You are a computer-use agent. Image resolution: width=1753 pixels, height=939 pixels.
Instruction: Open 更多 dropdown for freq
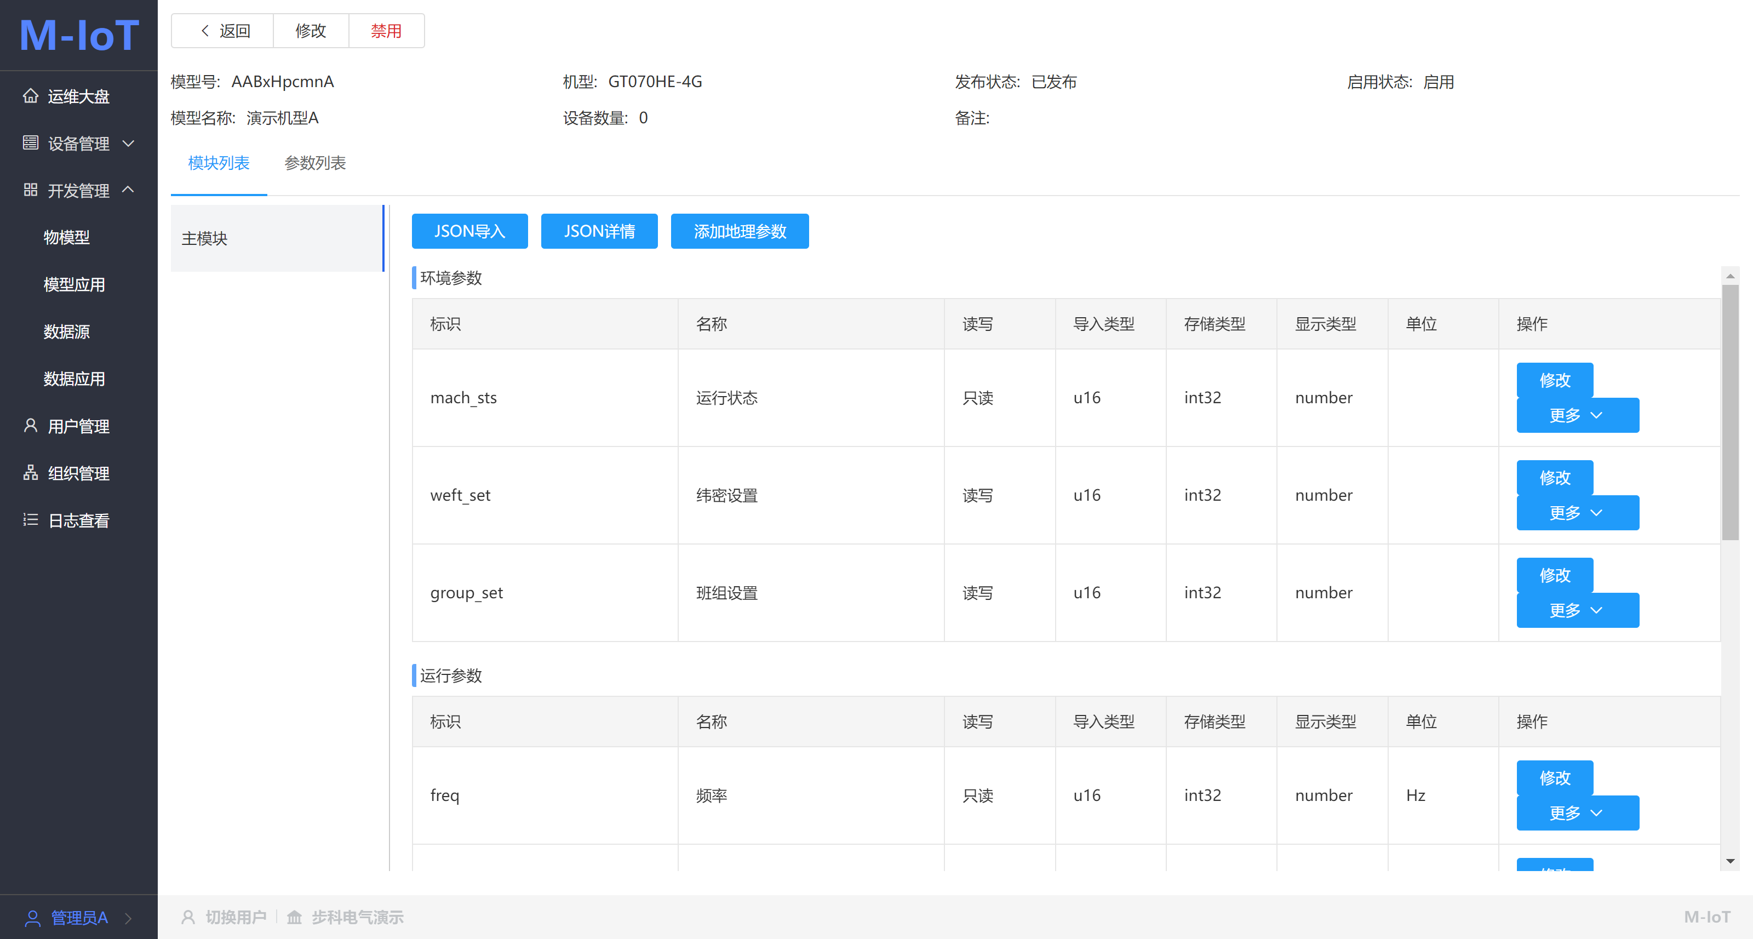coord(1578,812)
